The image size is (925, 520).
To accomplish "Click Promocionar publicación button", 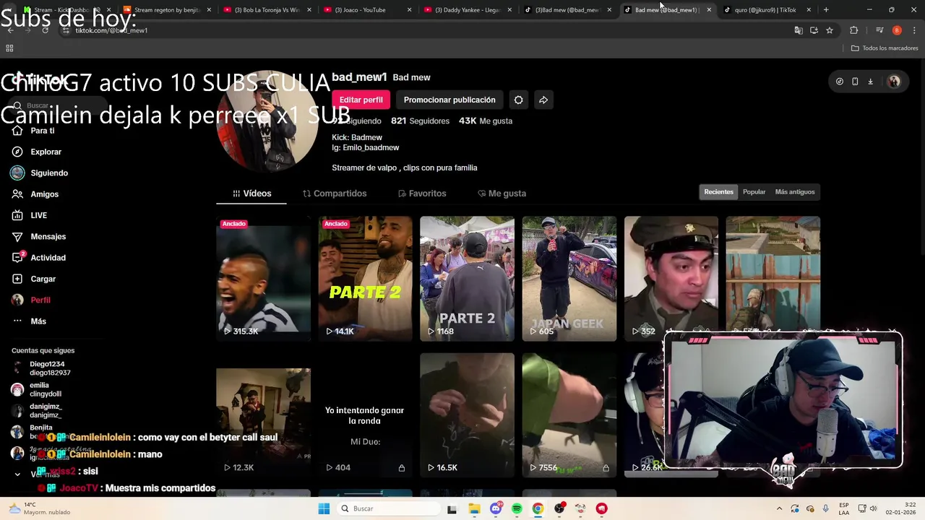I will pyautogui.click(x=449, y=100).
